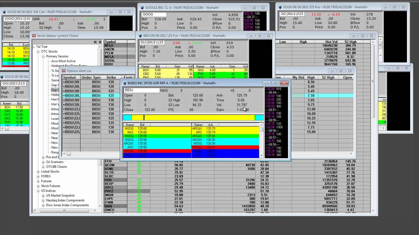
Task: Maximize the BAIDU INC quote window
Action: point(276,83)
